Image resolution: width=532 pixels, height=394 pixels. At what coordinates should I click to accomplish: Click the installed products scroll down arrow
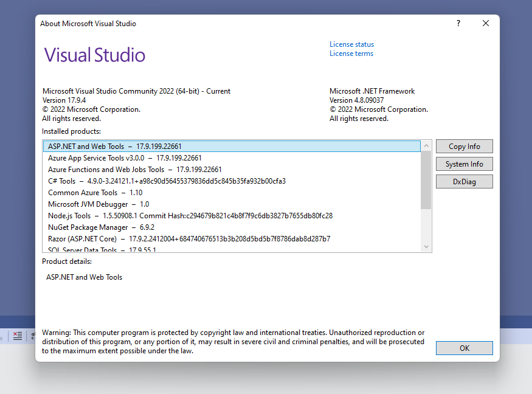point(426,247)
